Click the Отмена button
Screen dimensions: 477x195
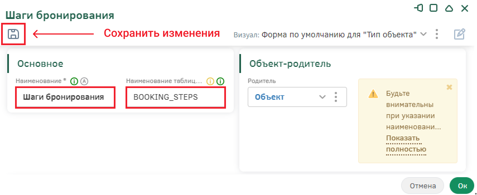[423, 186]
